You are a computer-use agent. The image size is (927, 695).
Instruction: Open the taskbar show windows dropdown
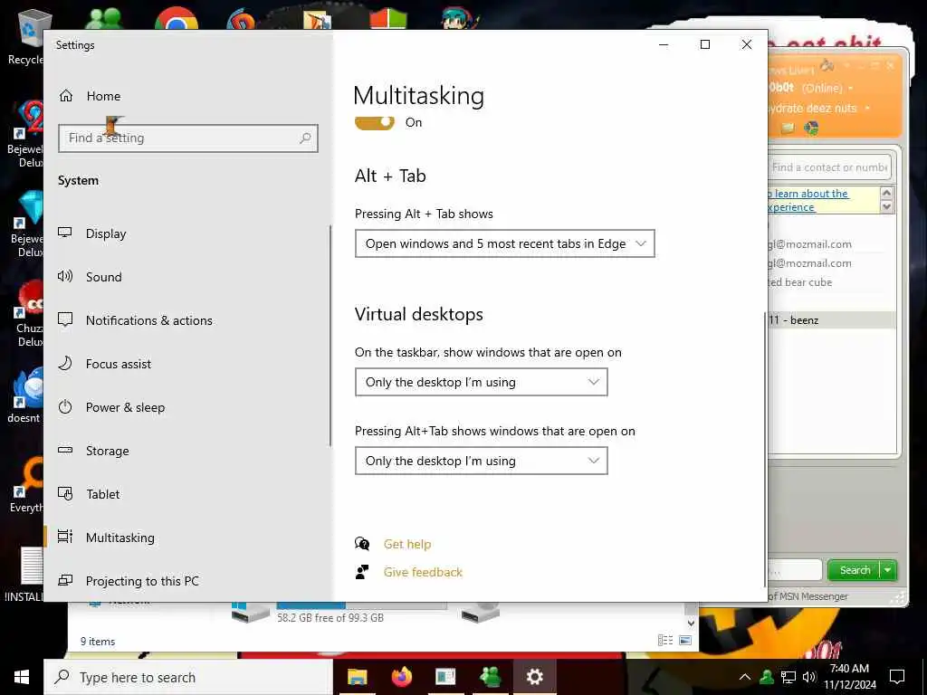pos(481,382)
